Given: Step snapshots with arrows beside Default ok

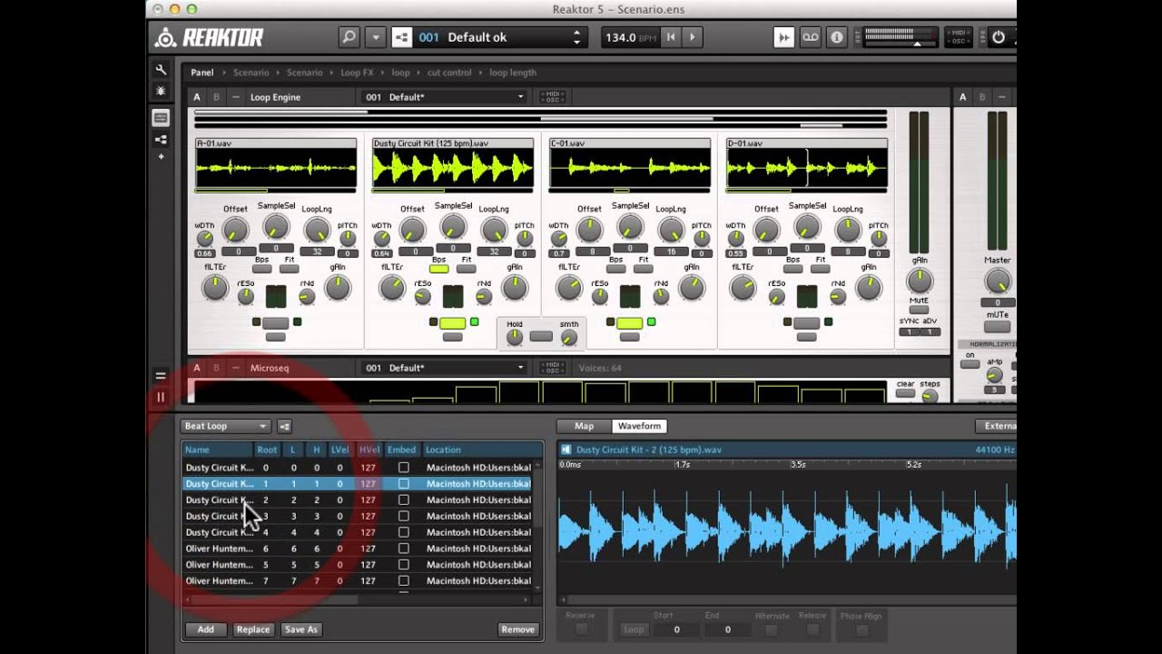Looking at the screenshot, I should click(576, 37).
